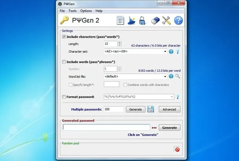Open the Tools menu

click(x=72, y=11)
